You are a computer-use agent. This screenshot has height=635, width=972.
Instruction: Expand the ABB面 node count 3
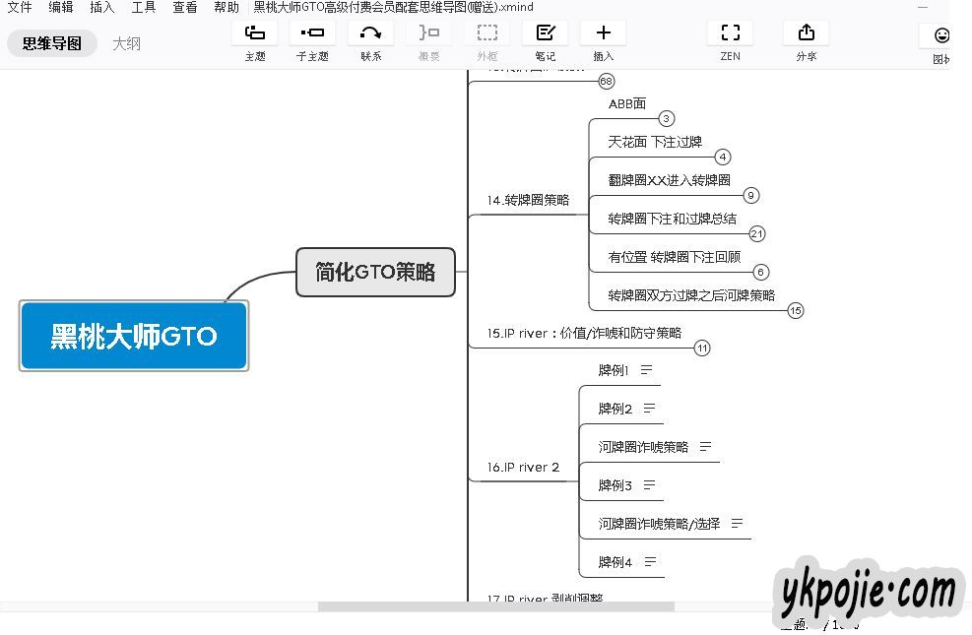[667, 119]
